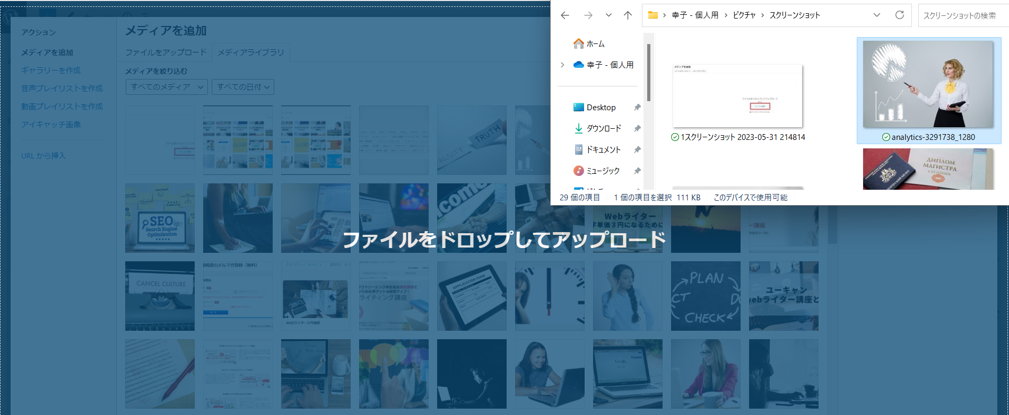Screen dimensions: 1009x415
Task: Select the Google search laptop thumbnail
Action: [628, 374]
